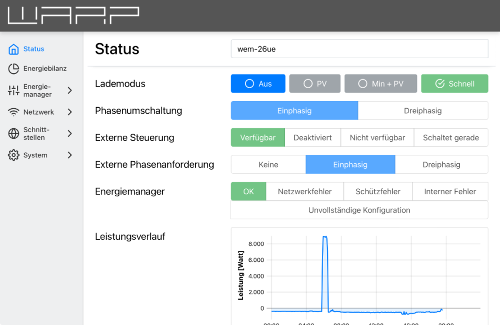The height and width of the screenshot is (325, 500).
Task: Open the Energiebilanz page
Action: click(x=44, y=69)
